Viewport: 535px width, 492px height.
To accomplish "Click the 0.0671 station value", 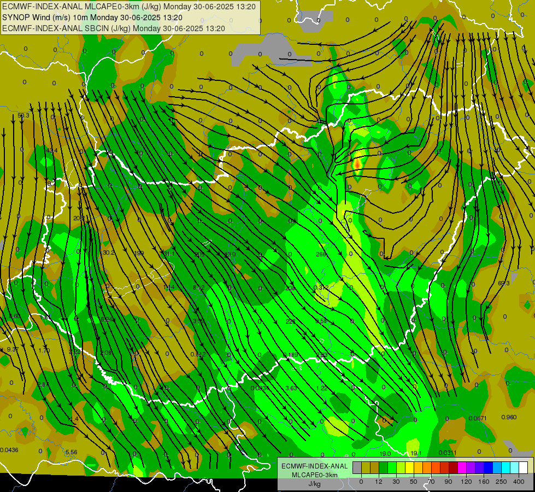I will (478, 418).
